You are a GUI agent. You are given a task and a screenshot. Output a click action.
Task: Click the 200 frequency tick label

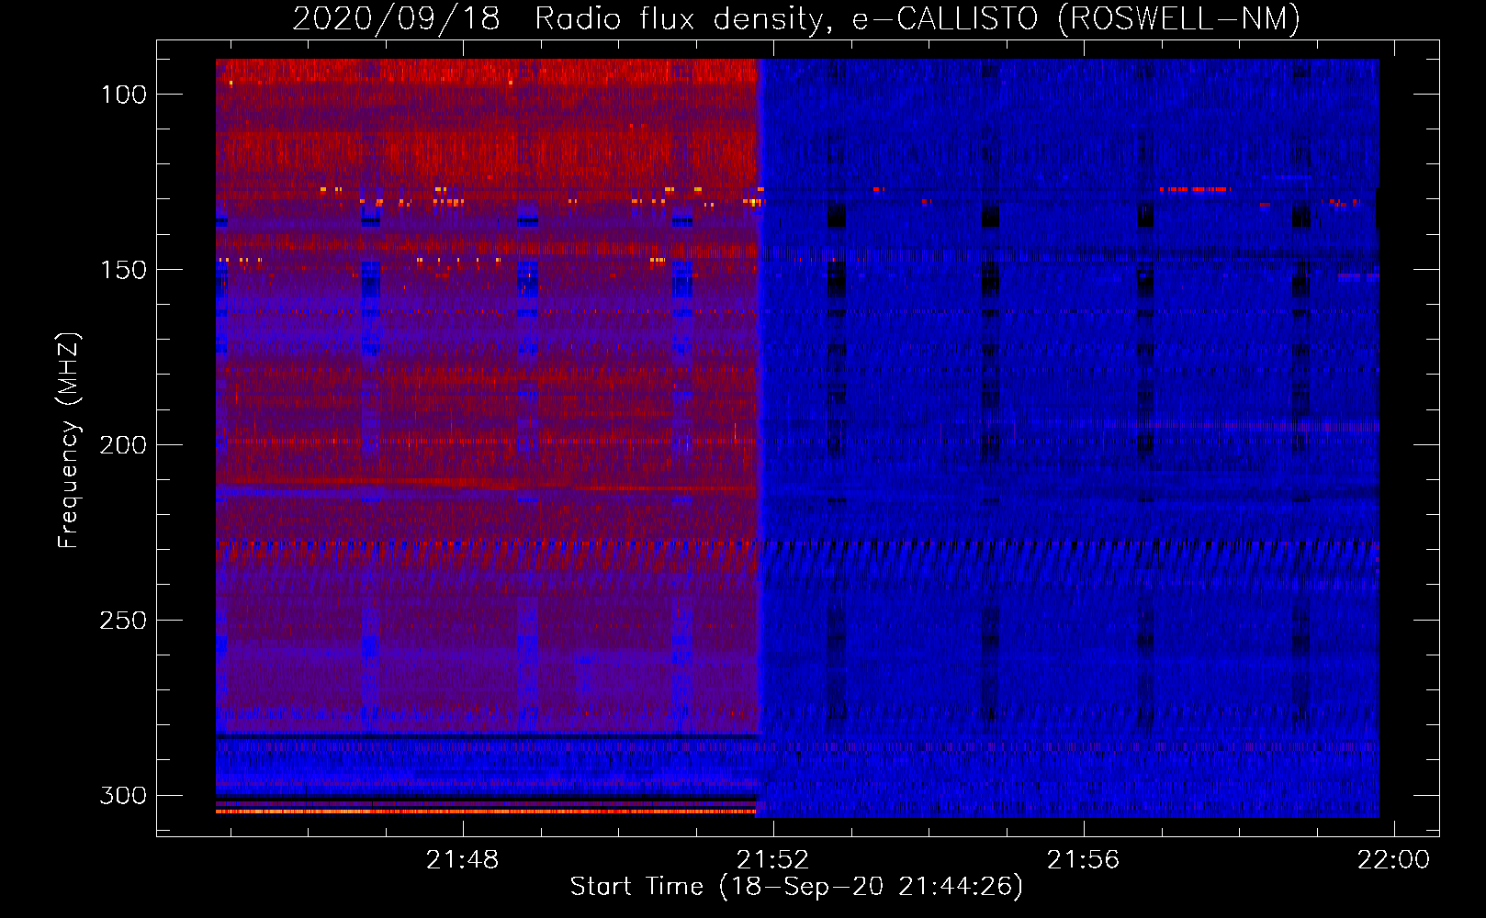[x=123, y=445]
